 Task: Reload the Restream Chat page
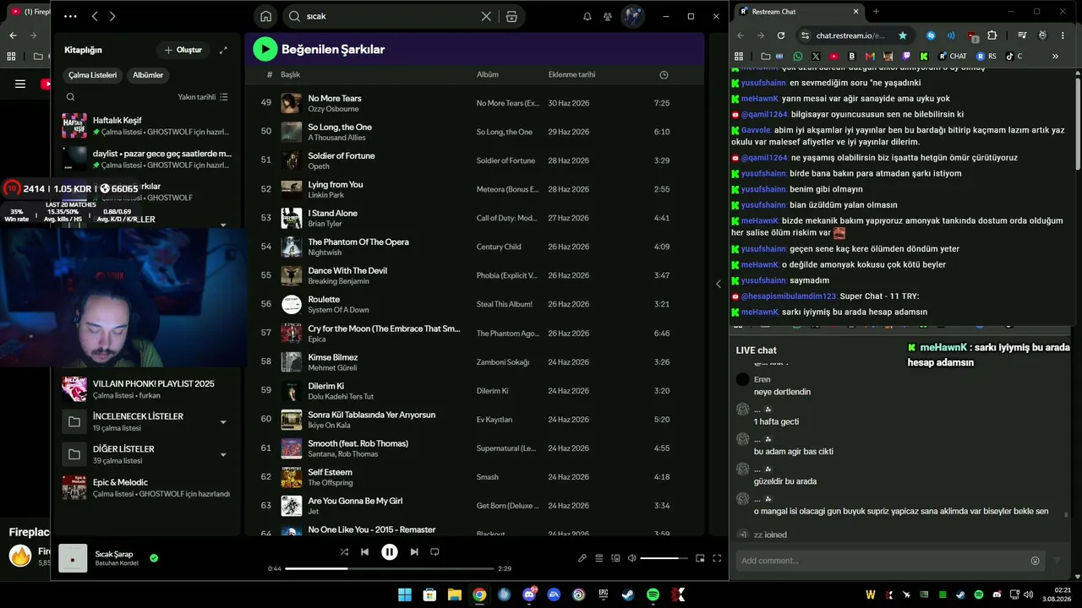(781, 35)
